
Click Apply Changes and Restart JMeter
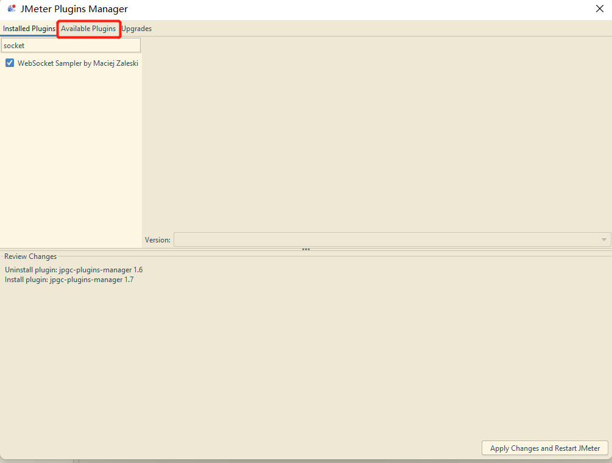pos(545,448)
